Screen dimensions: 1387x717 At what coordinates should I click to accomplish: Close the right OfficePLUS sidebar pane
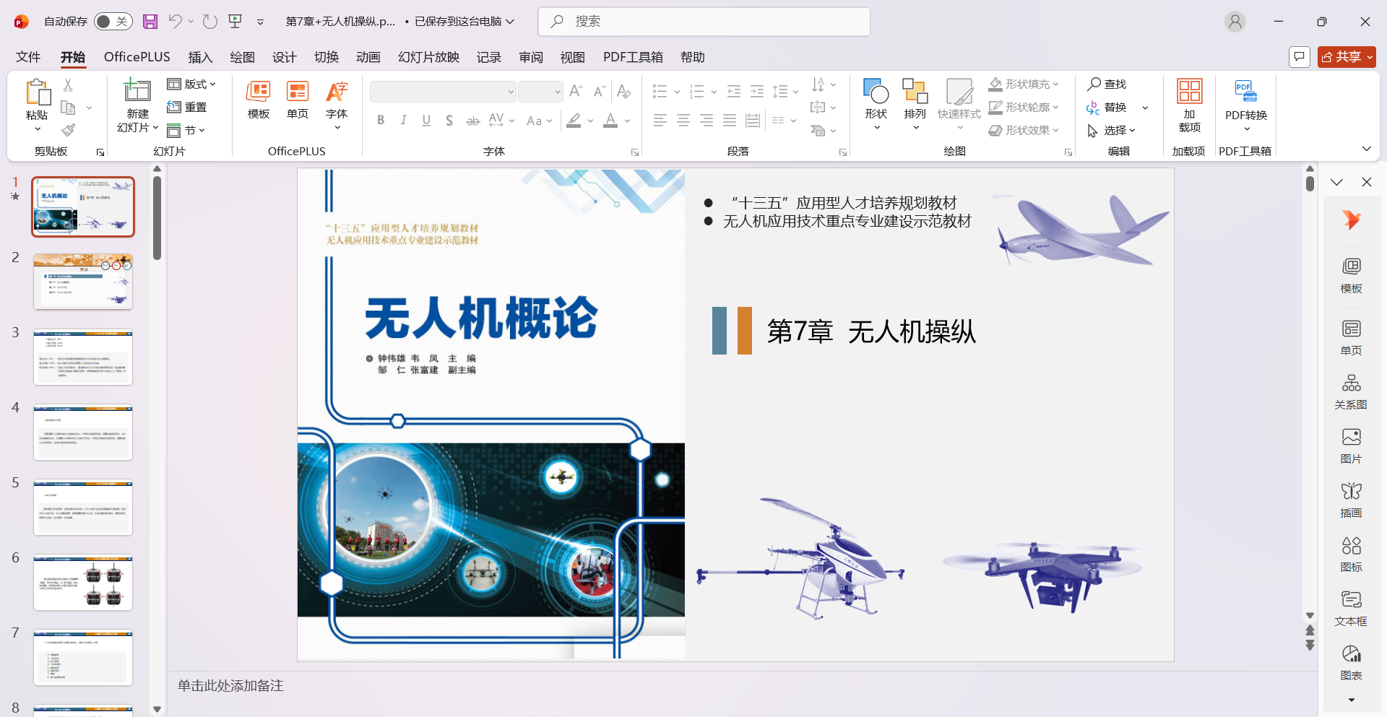click(1367, 182)
